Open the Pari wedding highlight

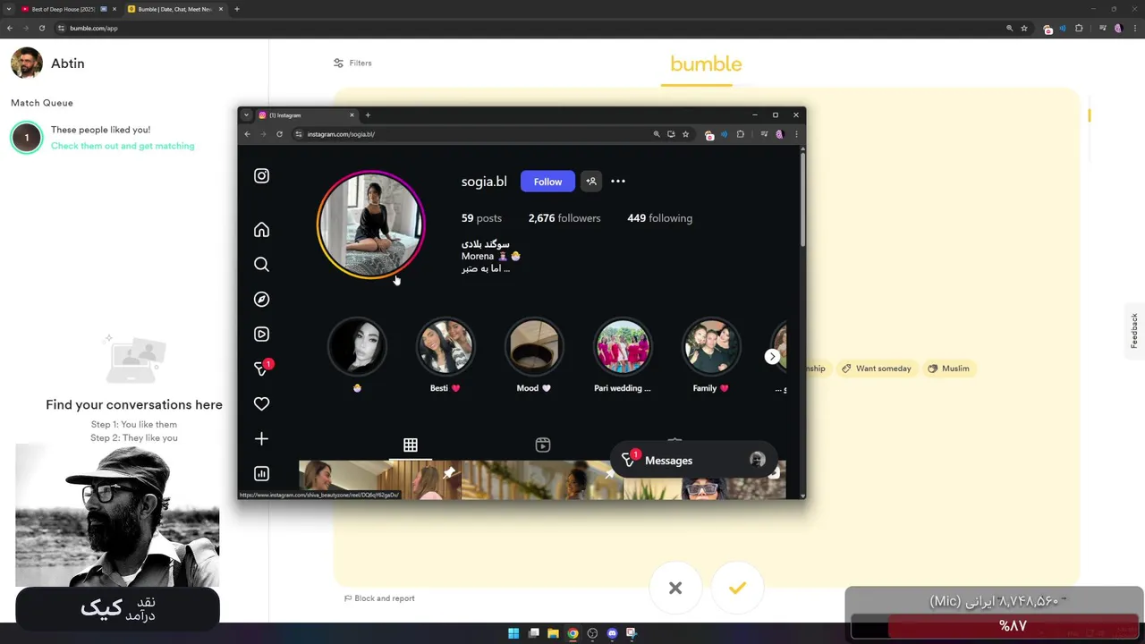pyautogui.click(x=623, y=347)
